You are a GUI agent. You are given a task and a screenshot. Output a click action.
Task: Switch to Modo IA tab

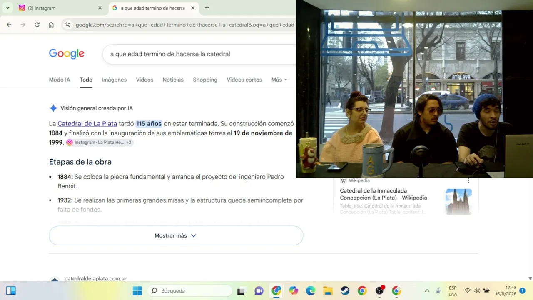(60, 80)
